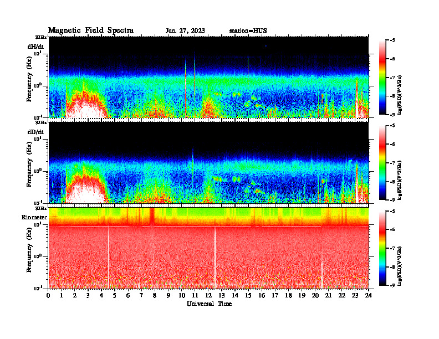Click the "station=HUS" label
The width and height of the screenshot is (439, 339).
pyautogui.click(x=248, y=31)
